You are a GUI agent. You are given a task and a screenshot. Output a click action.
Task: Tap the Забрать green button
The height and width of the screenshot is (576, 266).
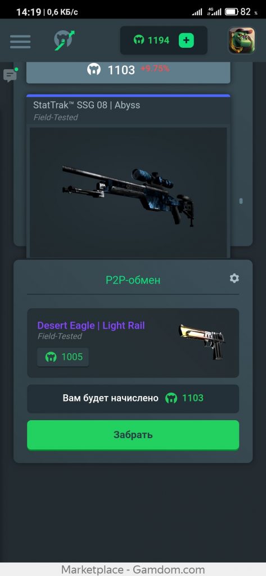click(x=133, y=435)
